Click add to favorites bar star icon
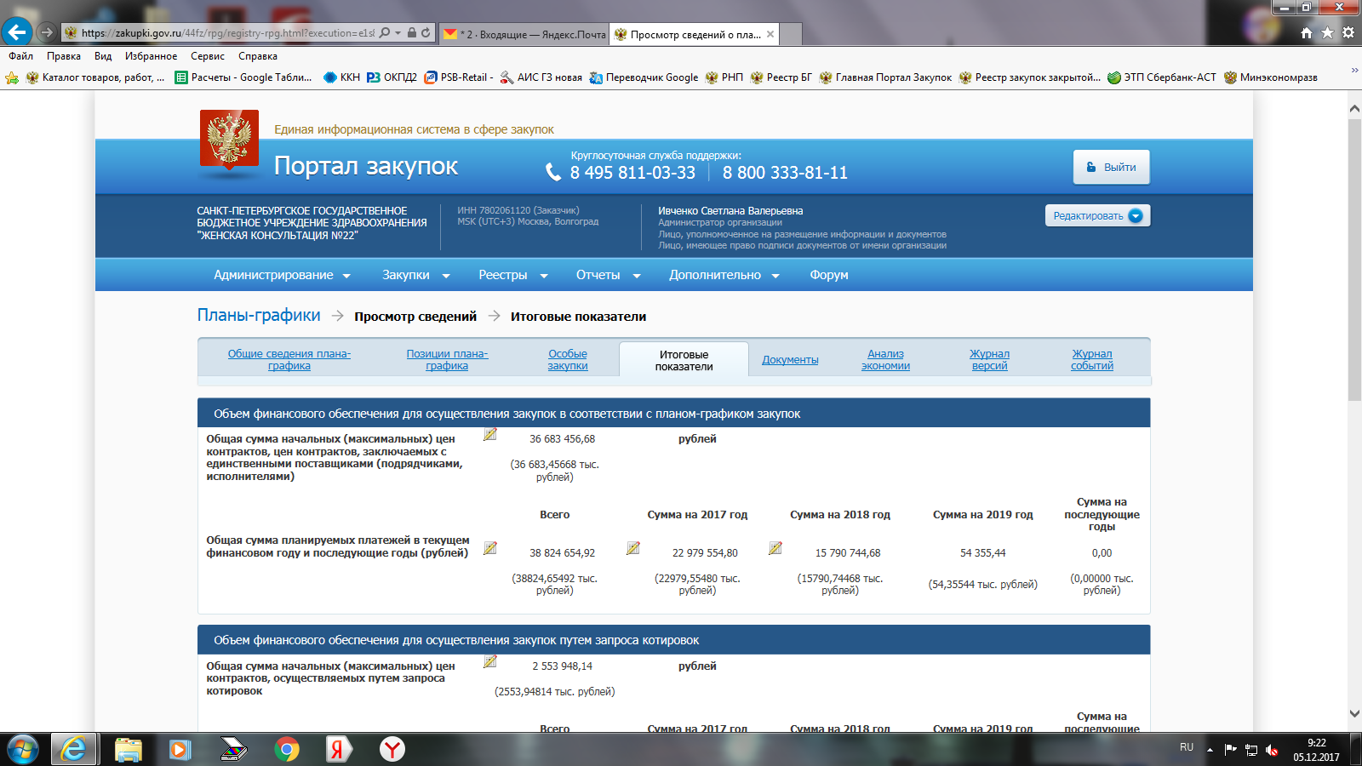Viewport: 1362px width, 766px height. coord(12,77)
